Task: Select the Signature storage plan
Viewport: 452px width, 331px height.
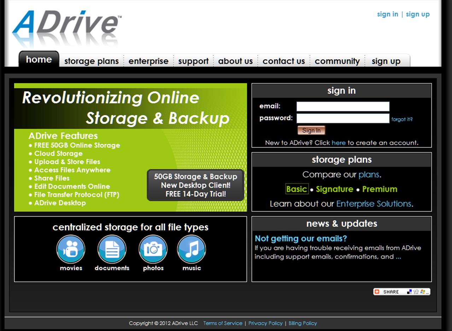Action: tap(335, 189)
